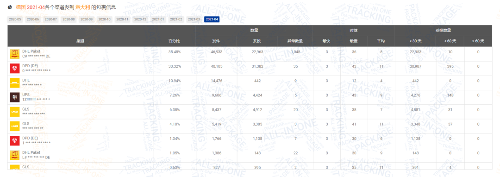Click the brown UPS carrier logo

[15, 97]
